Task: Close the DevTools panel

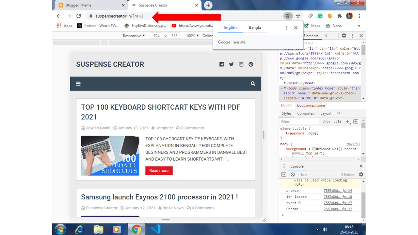Action: coord(361,36)
